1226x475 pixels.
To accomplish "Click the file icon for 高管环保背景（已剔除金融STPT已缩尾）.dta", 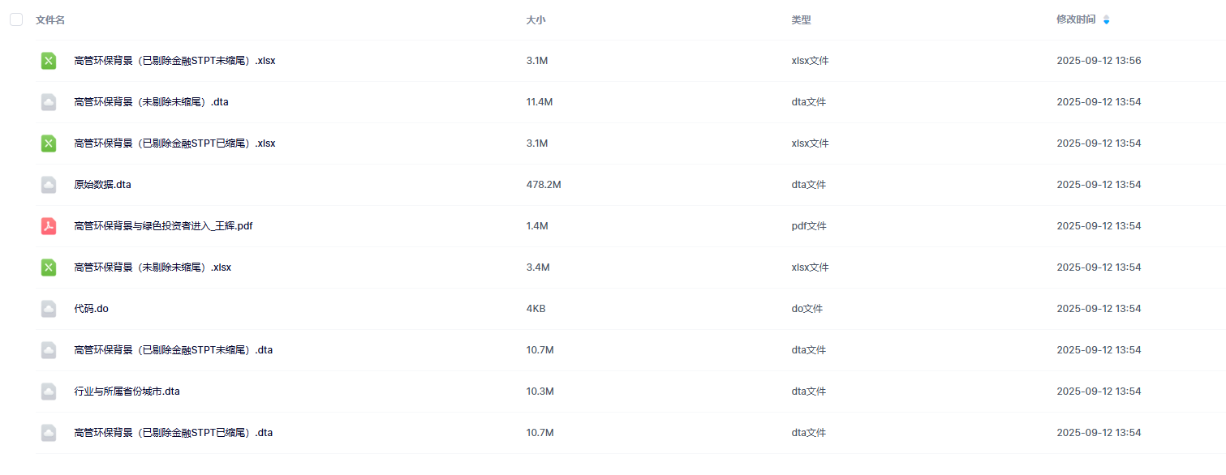I will click(49, 433).
